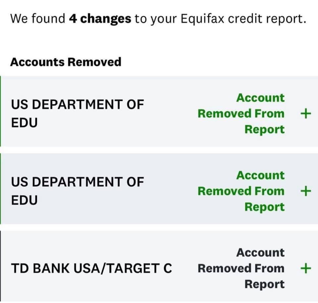
Task: Click TD Bank's black Account Removed From Report status
Action: (241, 268)
